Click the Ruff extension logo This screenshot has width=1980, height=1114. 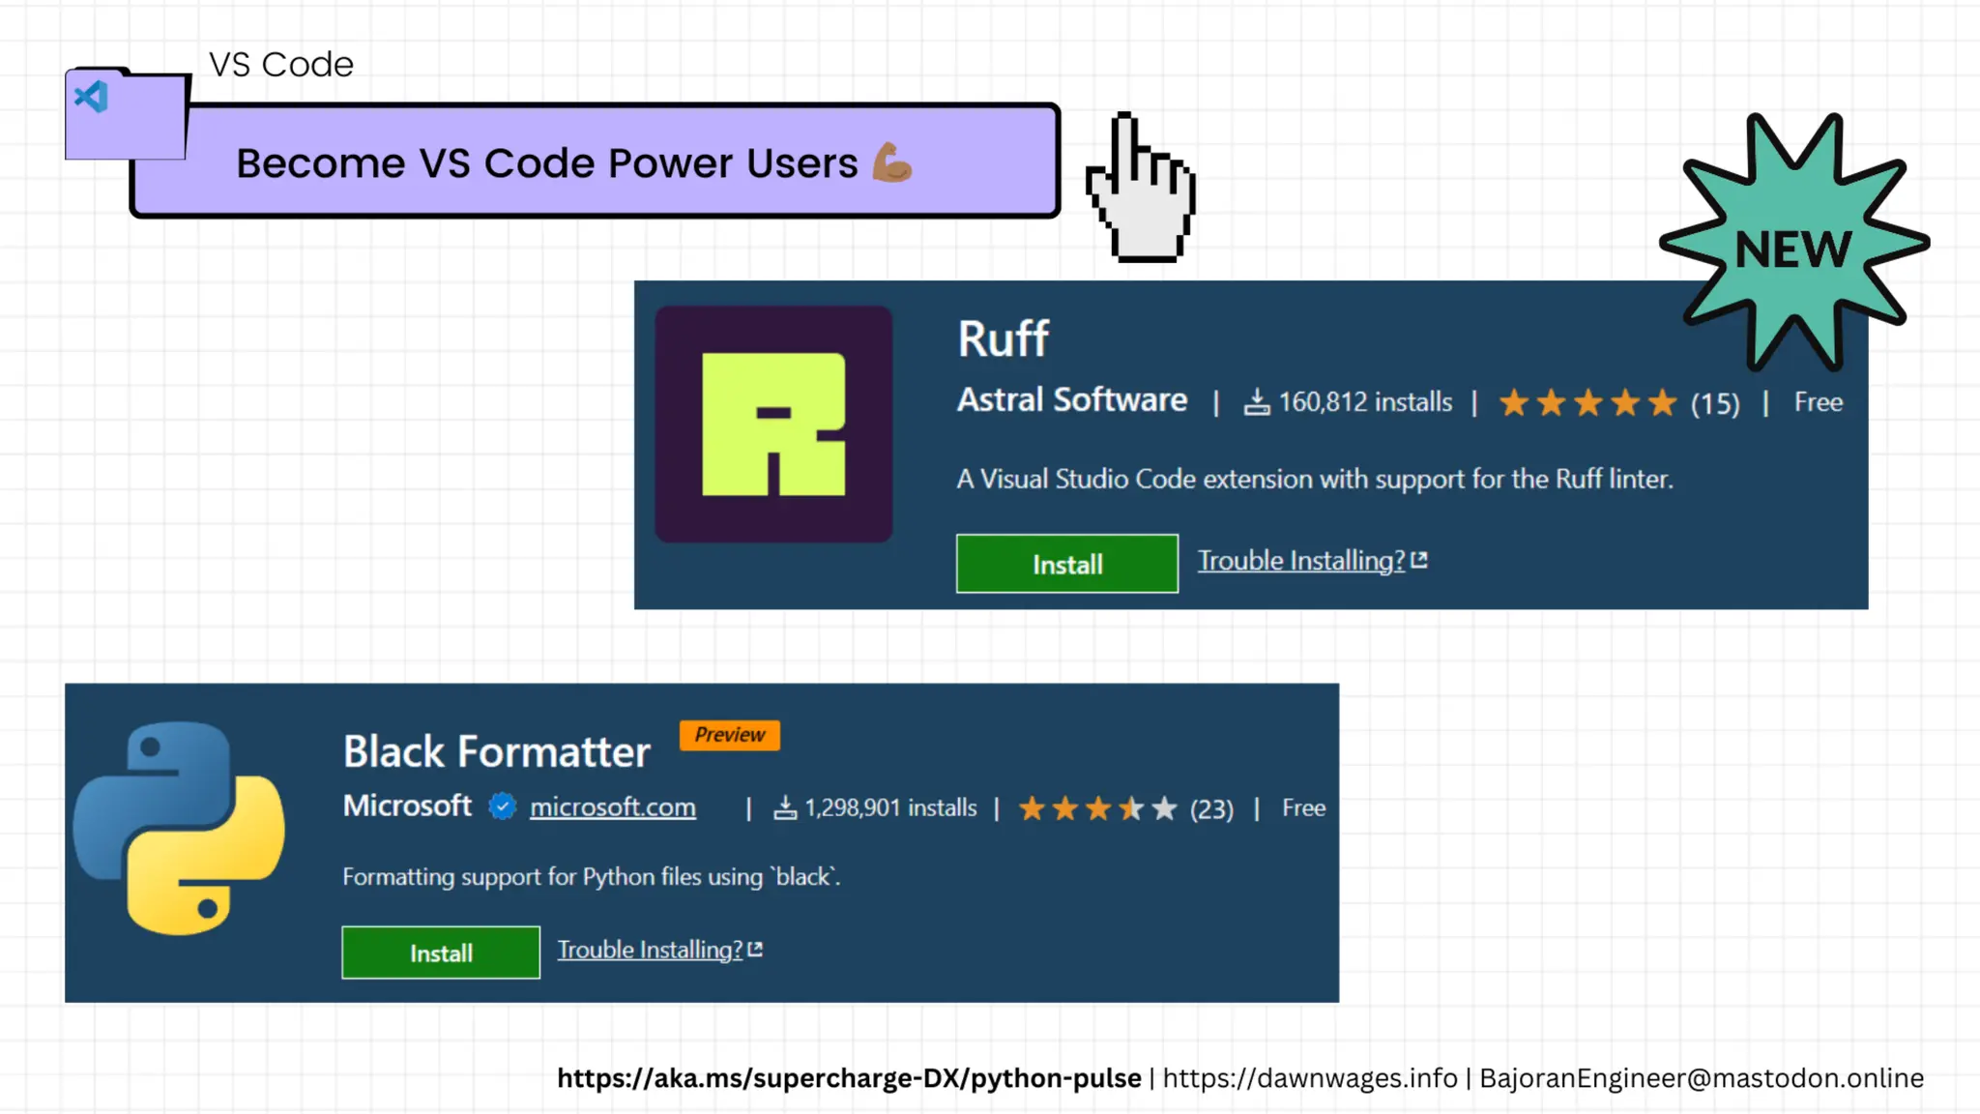(x=773, y=424)
